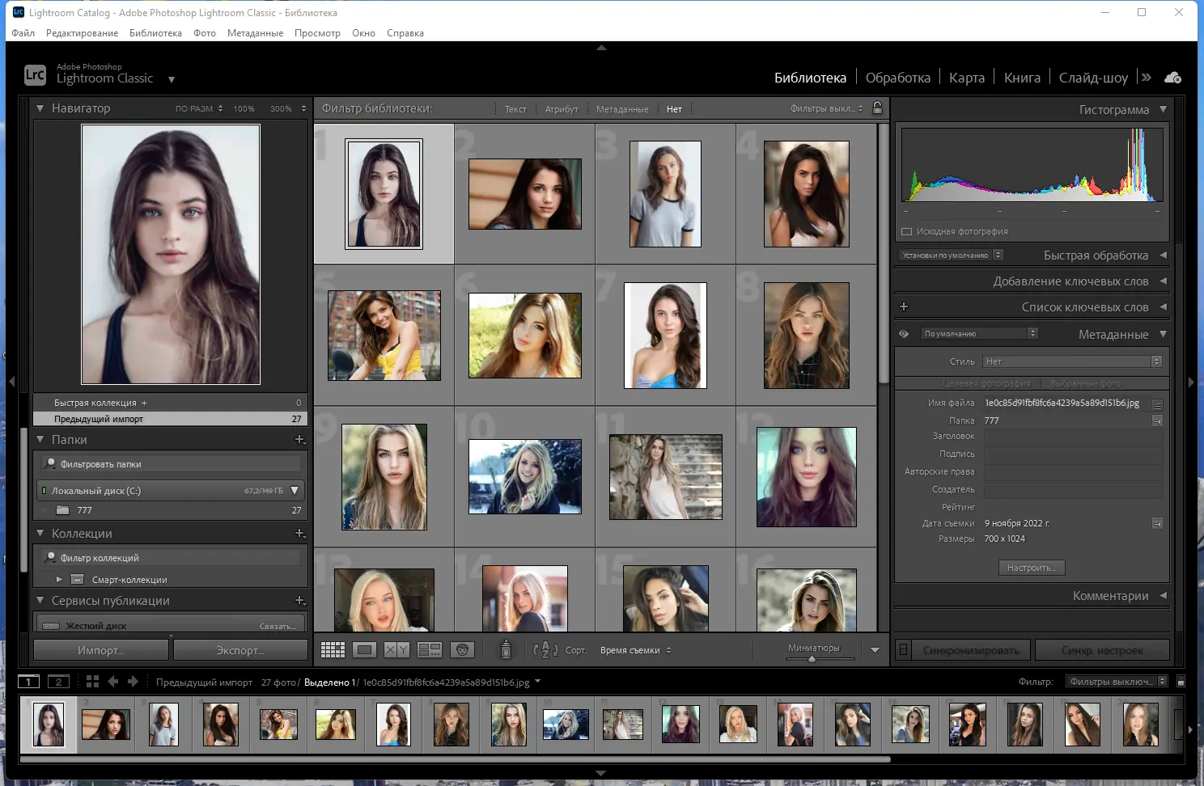Click the library filter lock icon
The width and height of the screenshot is (1204, 786).
pyautogui.click(x=877, y=108)
